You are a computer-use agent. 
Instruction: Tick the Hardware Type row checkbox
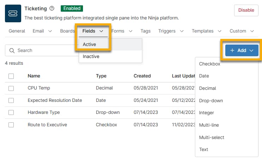click(11, 112)
